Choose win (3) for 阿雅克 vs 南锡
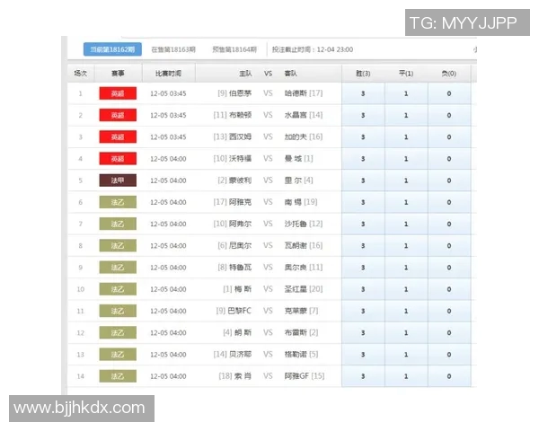Viewport: 539px width, 431px height. click(363, 202)
